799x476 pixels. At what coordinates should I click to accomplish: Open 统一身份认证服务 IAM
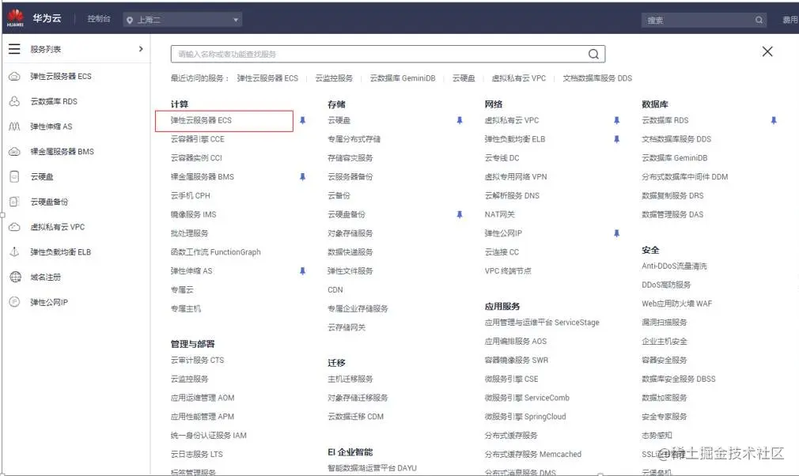(x=208, y=435)
